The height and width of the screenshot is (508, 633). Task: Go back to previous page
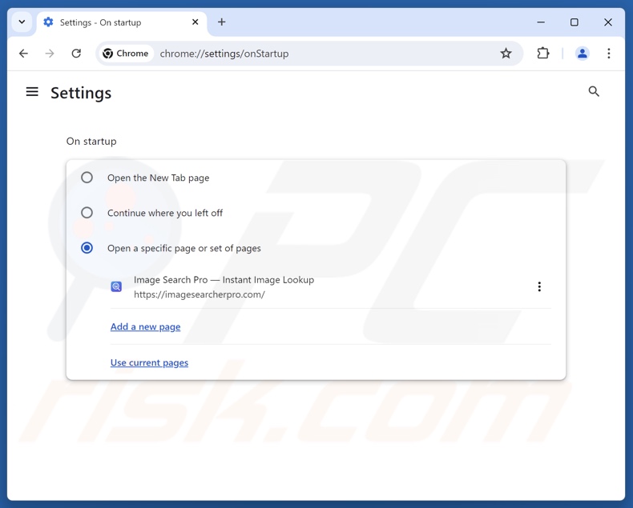(x=23, y=54)
